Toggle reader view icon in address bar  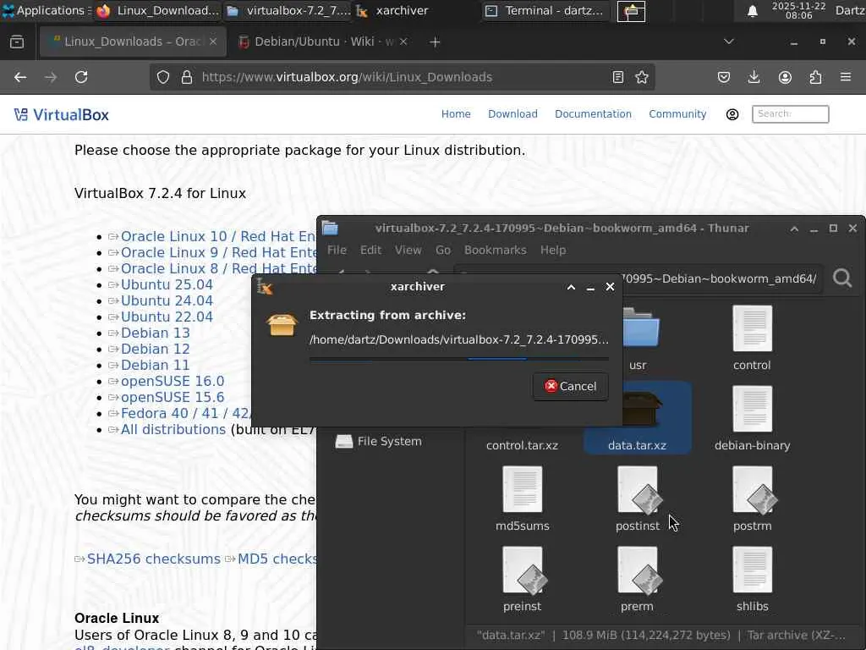(x=618, y=77)
